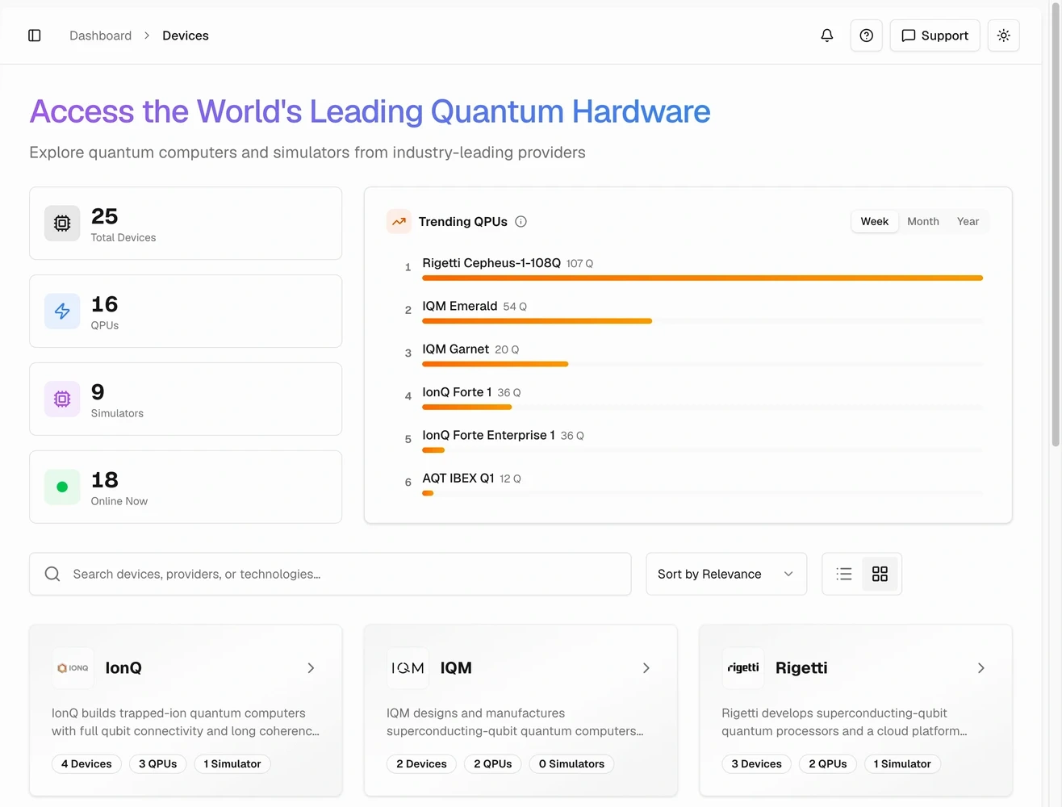This screenshot has height=807, width=1062.
Task: Go to Dashboard breadcrumb
Action: point(100,36)
